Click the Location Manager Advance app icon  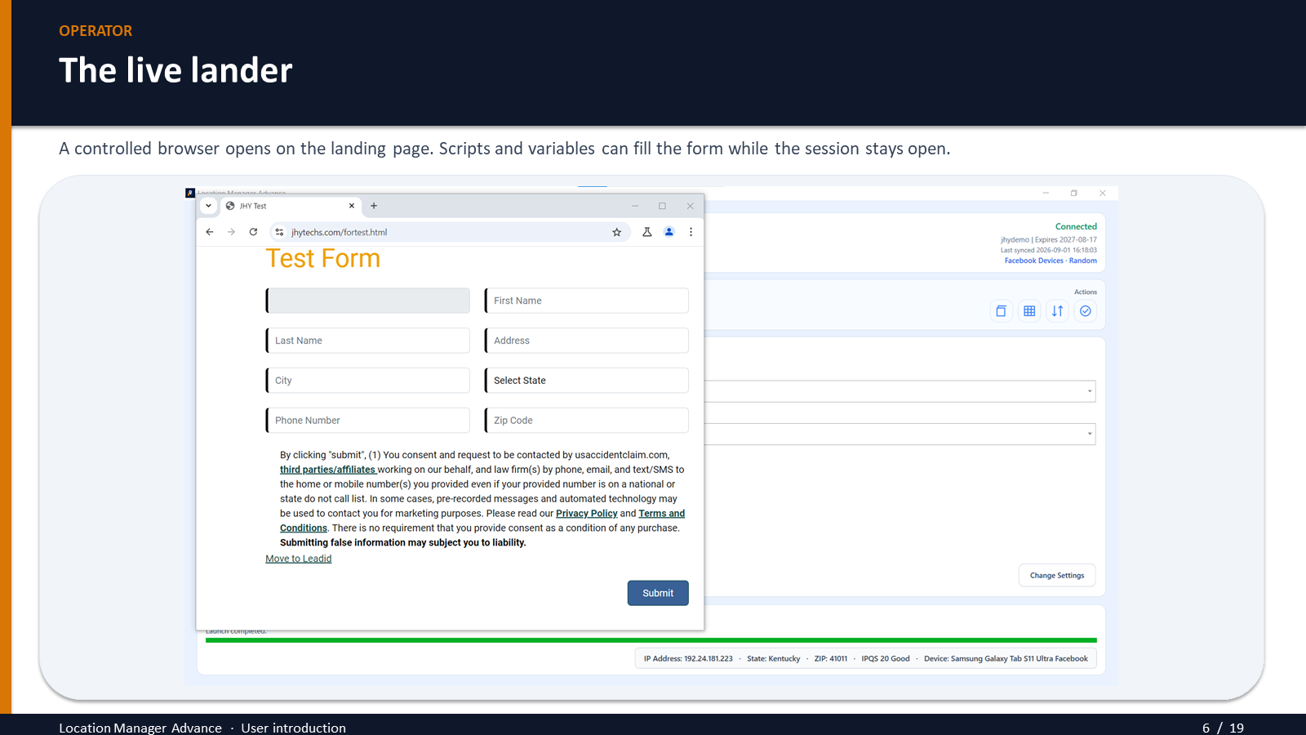pos(190,193)
